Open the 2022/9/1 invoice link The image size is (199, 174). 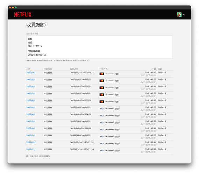[x=31, y=80]
